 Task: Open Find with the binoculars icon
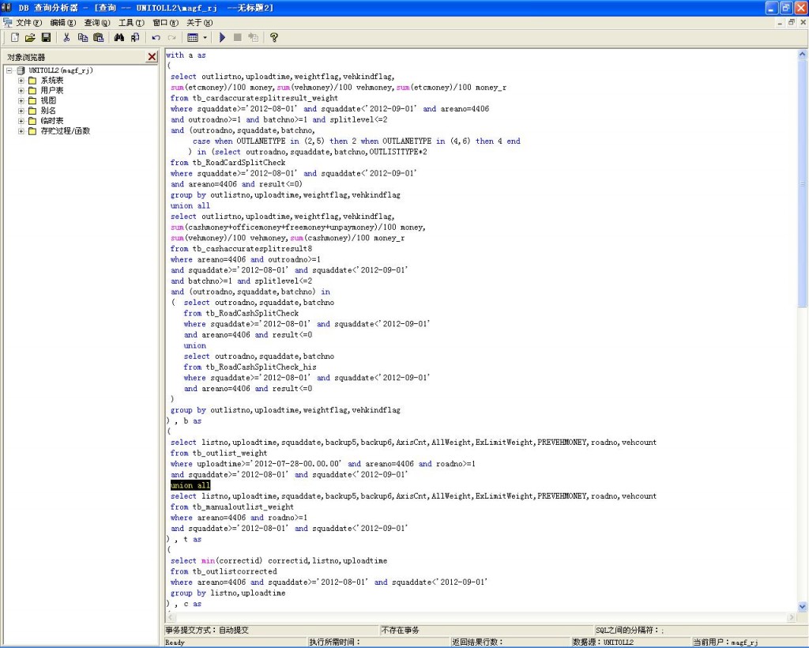pyautogui.click(x=119, y=37)
